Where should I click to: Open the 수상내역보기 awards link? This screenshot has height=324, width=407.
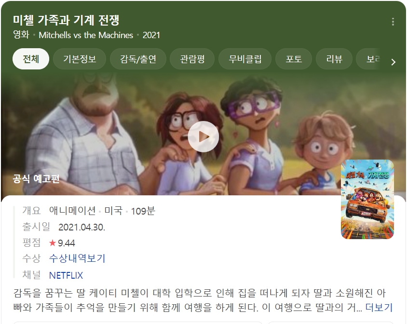(77, 258)
